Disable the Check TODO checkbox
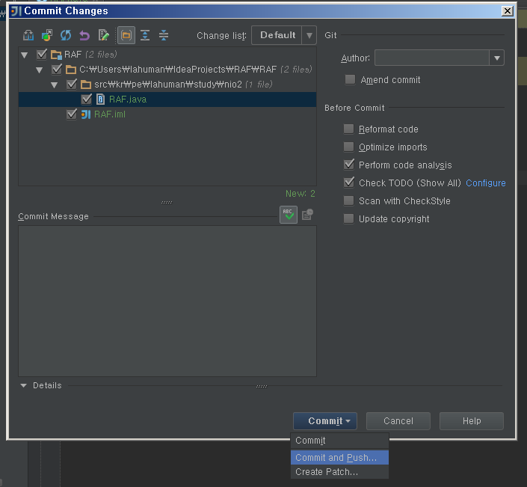Image resolution: width=527 pixels, height=487 pixels. point(348,183)
